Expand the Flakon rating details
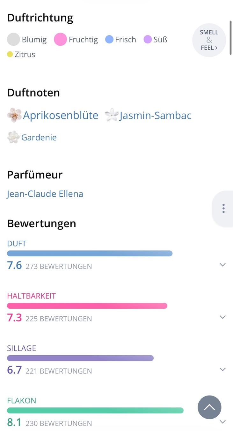233x431 pixels. pyautogui.click(x=223, y=422)
